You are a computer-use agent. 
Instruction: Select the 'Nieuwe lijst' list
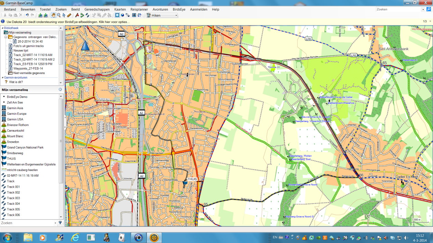21,50
